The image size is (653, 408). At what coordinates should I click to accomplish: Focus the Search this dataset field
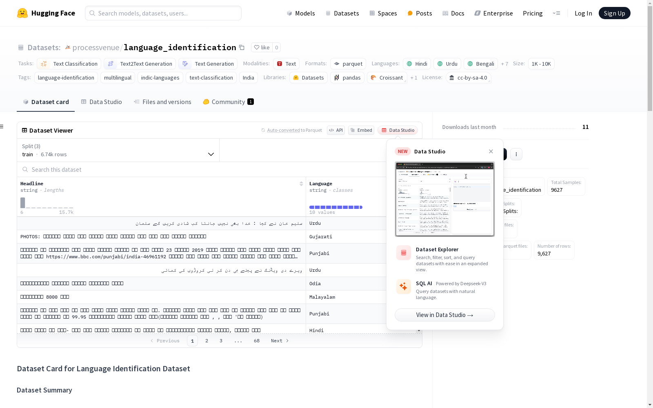click(x=202, y=169)
